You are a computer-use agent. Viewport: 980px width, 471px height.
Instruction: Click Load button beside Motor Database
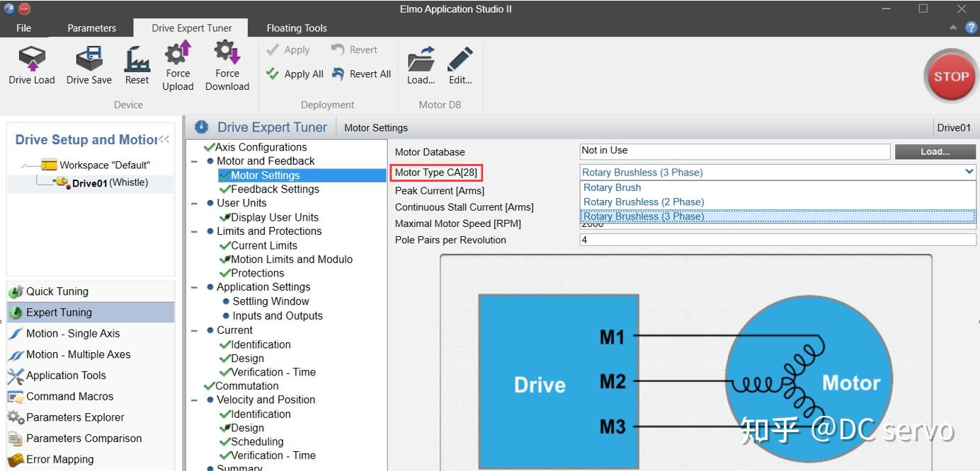click(x=935, y=151)
